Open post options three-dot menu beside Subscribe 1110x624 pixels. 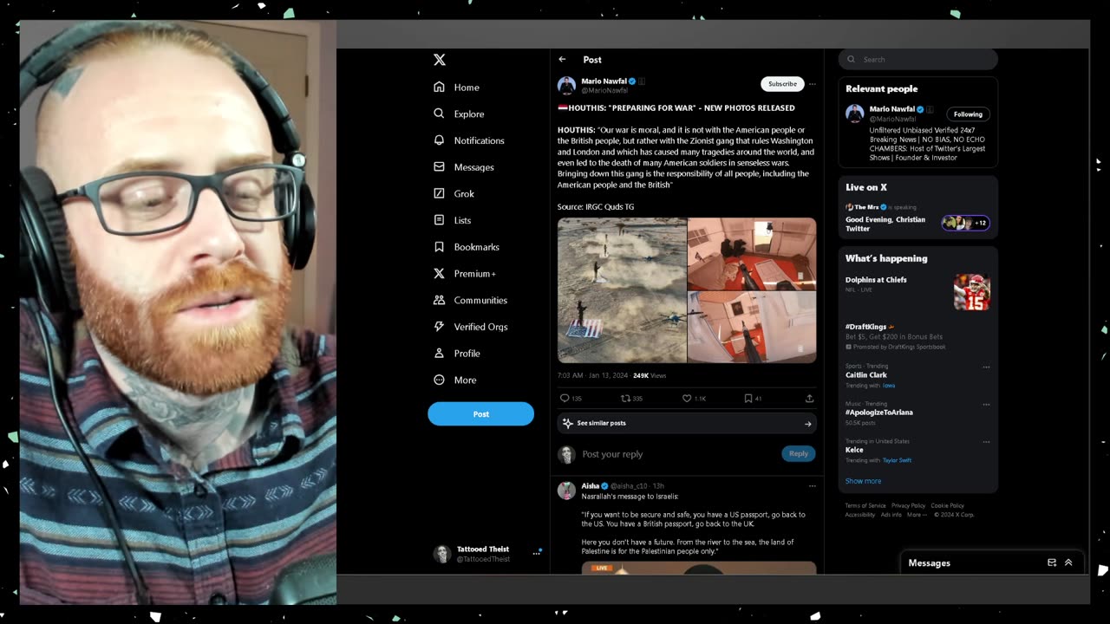pyautogui.click(x=813, y=84)
